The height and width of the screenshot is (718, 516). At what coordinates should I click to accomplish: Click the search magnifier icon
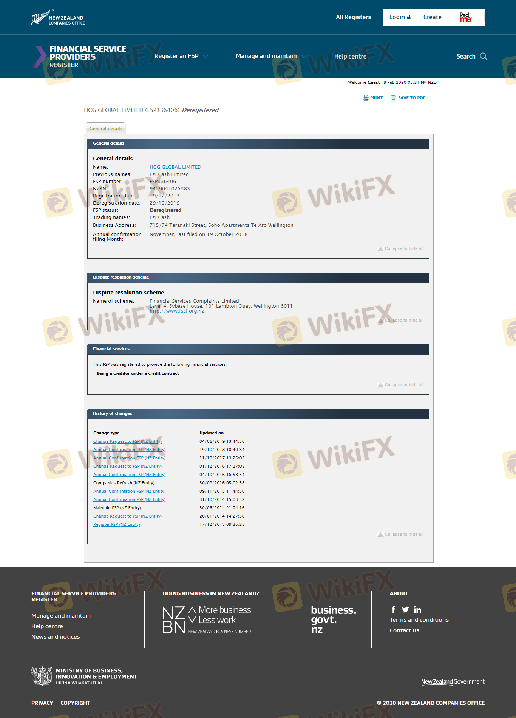point(483,56)
